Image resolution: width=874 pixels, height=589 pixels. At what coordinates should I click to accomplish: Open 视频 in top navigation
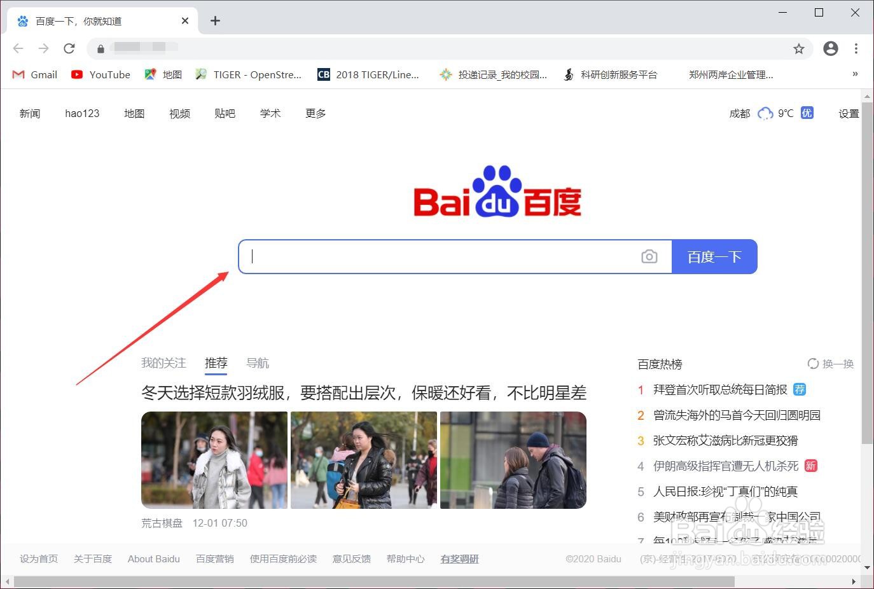point(180,113)
